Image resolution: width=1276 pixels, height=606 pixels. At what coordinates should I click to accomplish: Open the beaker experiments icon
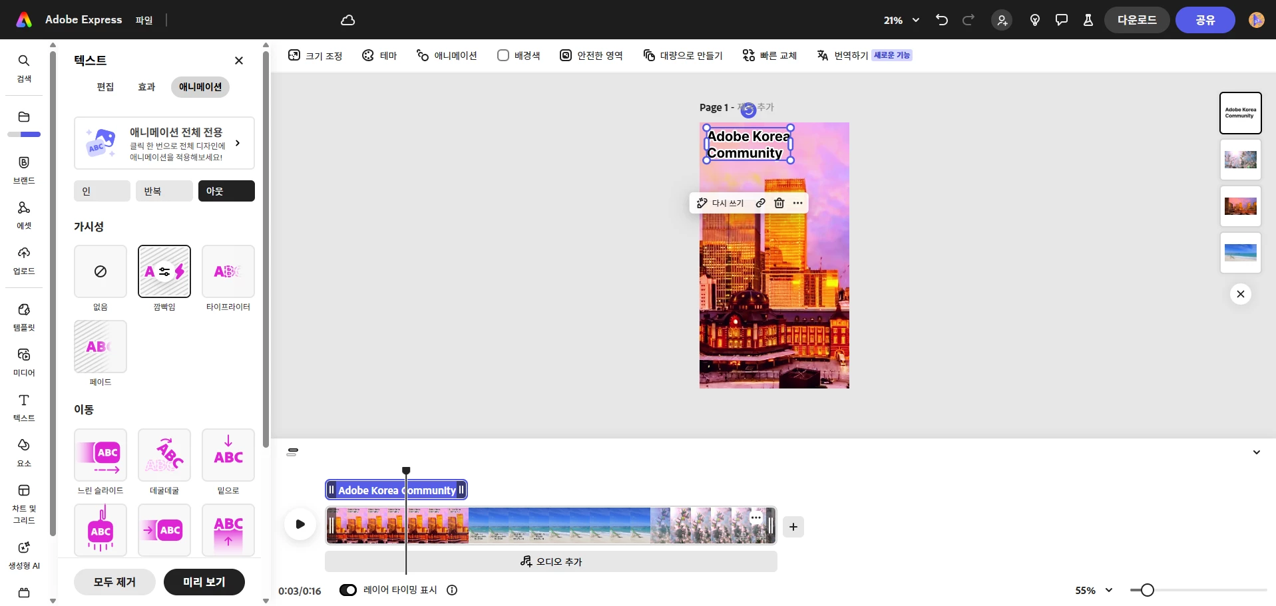tap(1088, 20)
